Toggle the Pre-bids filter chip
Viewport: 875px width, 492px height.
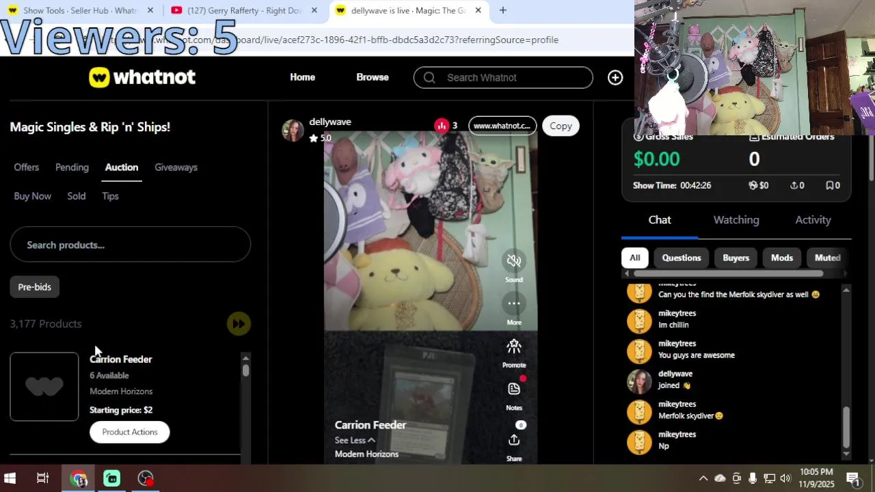pos(35,287)
